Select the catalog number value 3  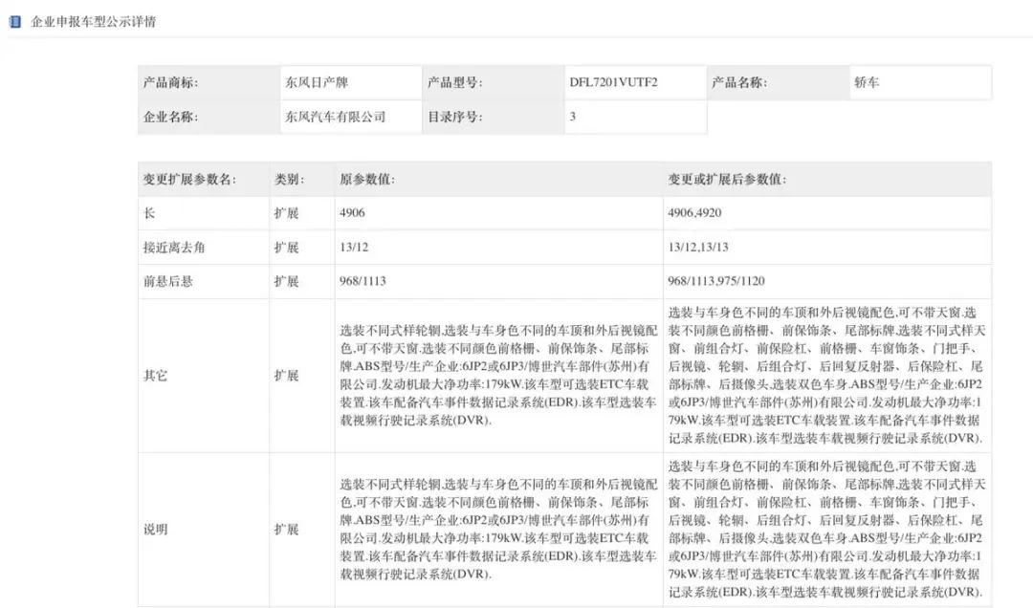click(x=573, y=117)
